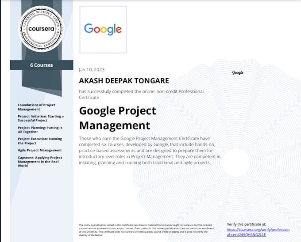
Task: Click 'Foundations of Project Management' course
Action: pos(36,107)
